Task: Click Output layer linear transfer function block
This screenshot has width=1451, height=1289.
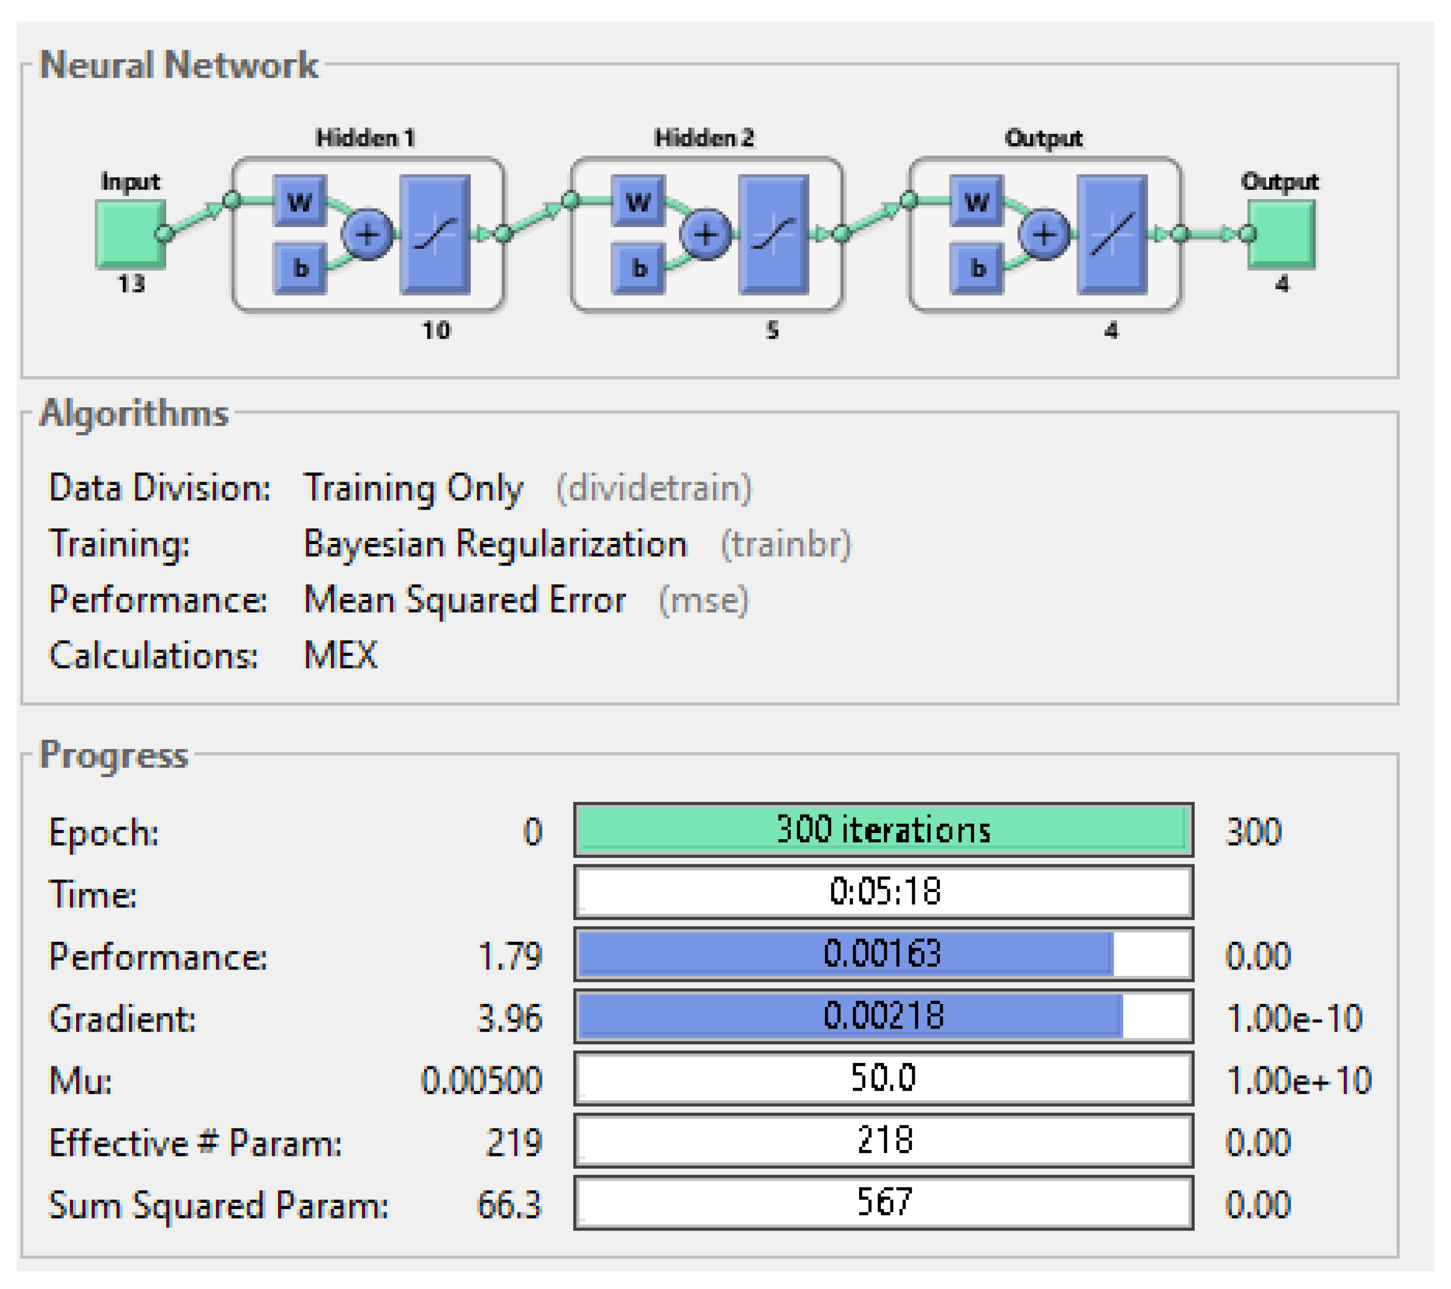Action: 1113,234
